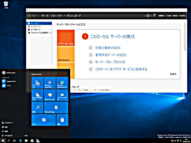Open the 検索 magnifier tile
This screenshot has width=191, height=143.
(37, 108)
